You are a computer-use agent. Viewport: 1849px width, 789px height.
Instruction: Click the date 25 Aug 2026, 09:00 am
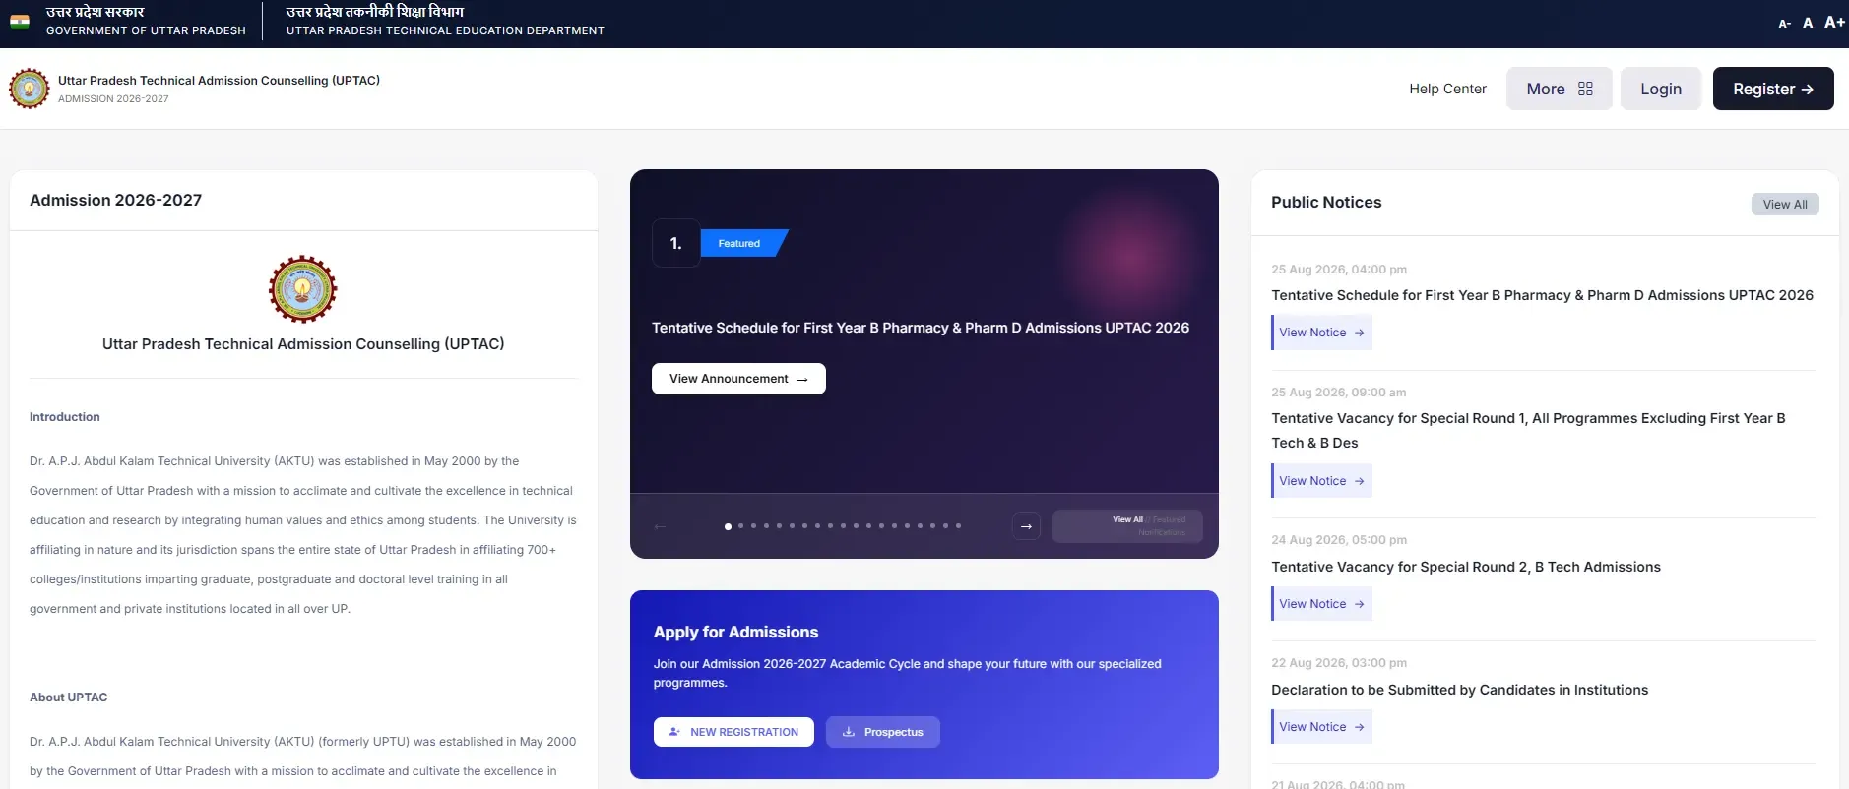tap(1339, 393)
